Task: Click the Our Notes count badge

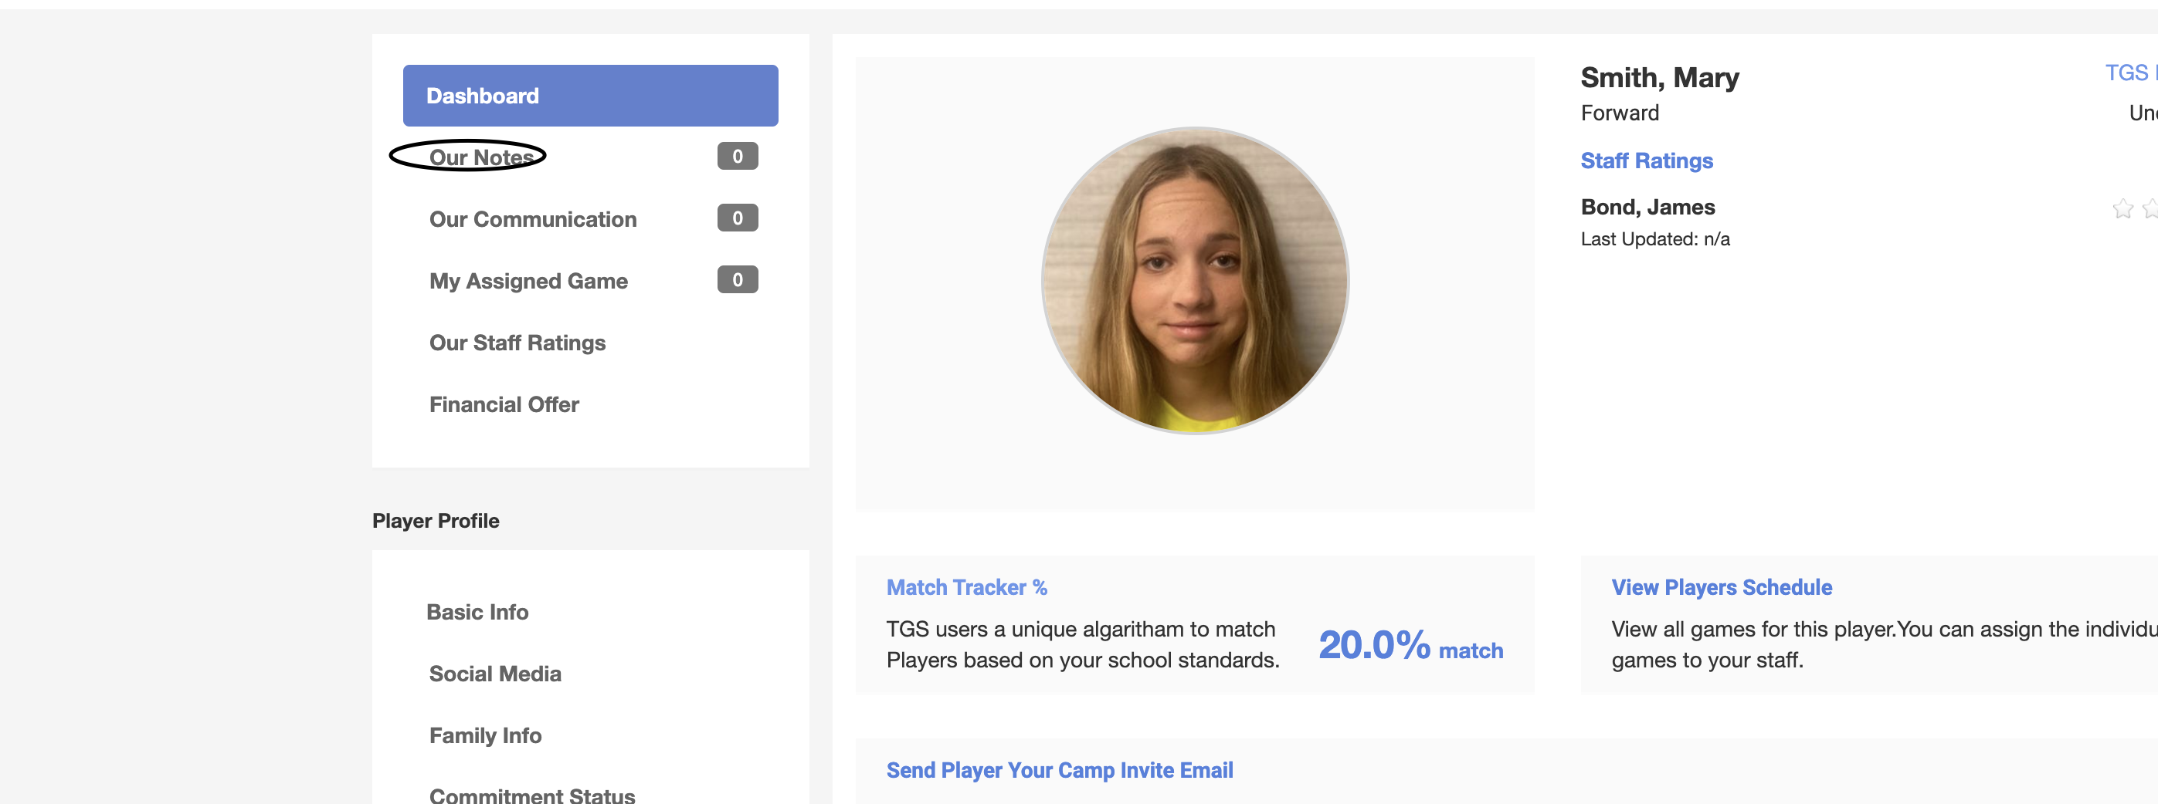Action: (x=736, y=157)
